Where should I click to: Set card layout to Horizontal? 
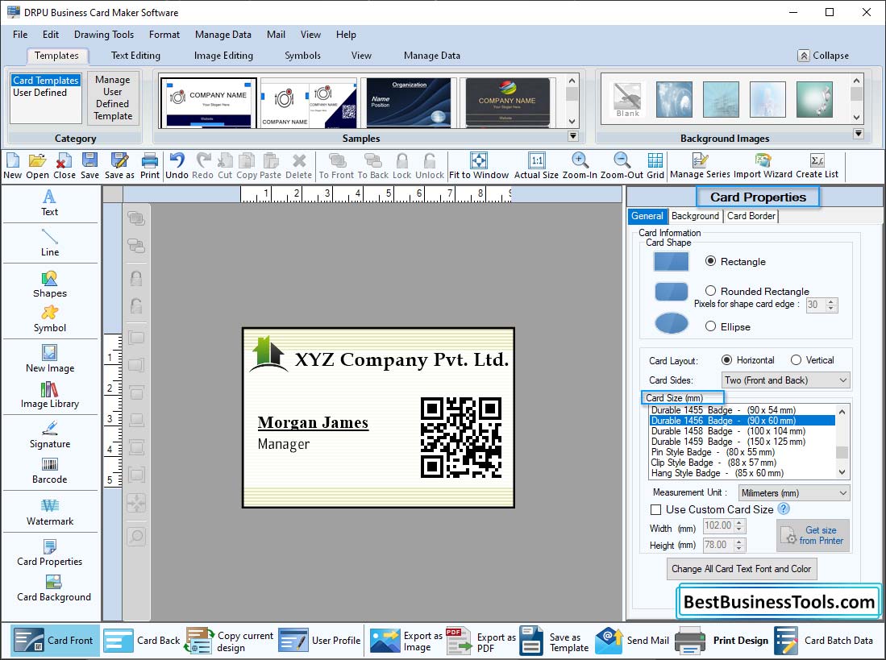pos(726,359)
